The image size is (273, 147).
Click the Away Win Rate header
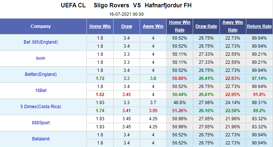(233, 26)
